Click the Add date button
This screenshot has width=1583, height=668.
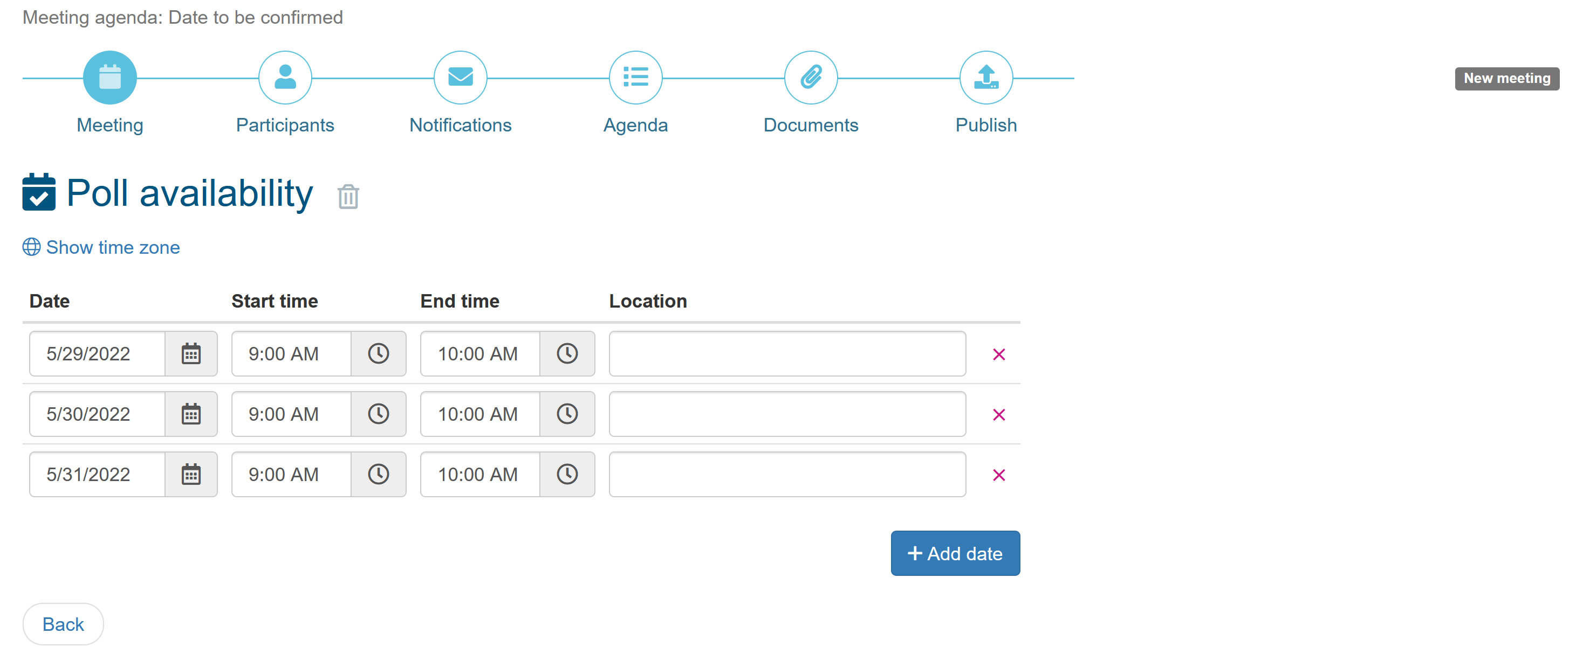click(955, 553)
